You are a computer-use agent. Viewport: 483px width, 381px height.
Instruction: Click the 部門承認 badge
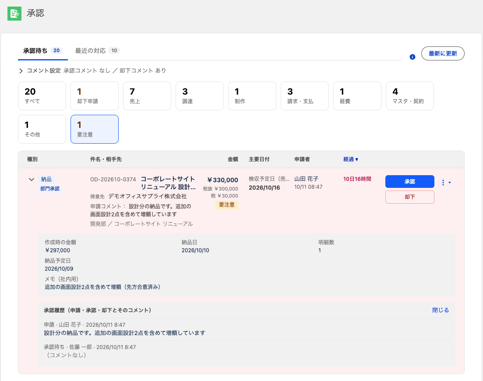pos(50,188)
